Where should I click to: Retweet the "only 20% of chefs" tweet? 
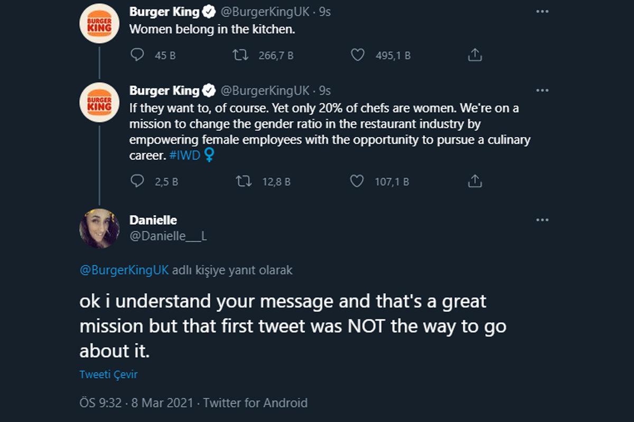(x=244, y=181)
